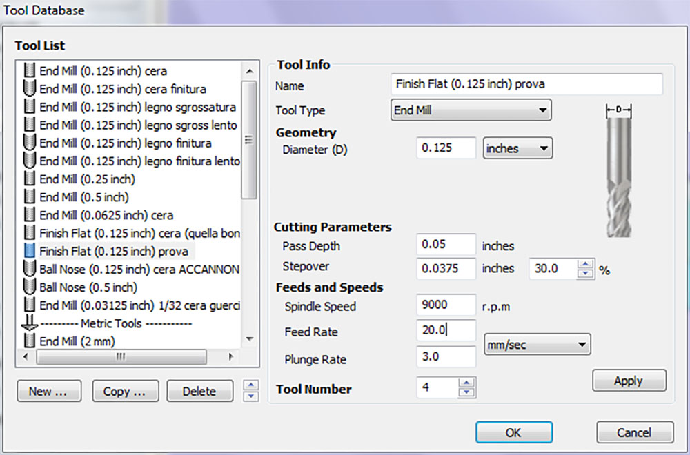The width and height of the screenshot is (690, 455).
Task: Click the New ... button
Action: (48, 391)
